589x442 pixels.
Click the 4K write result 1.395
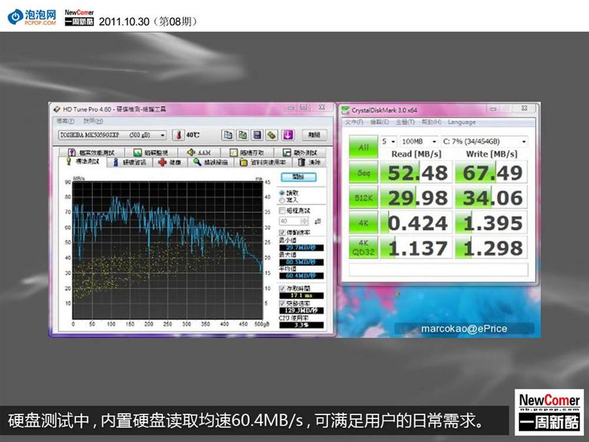click(491, 223)
